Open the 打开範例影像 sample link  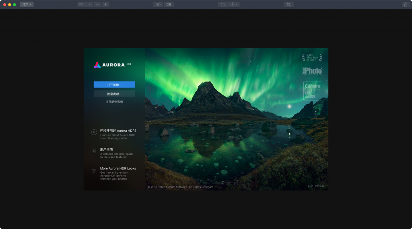[x=114, y=102]
